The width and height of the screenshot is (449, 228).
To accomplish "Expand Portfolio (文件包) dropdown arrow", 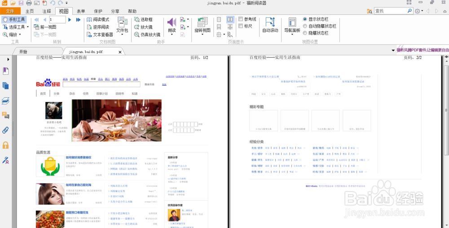I will pyautogui.click(x=122, y=35).
